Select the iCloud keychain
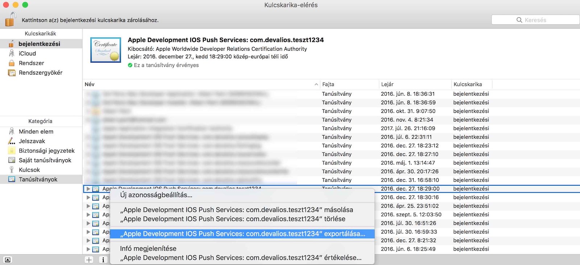This screenshot has height=265, width=580. coord(27,53)
